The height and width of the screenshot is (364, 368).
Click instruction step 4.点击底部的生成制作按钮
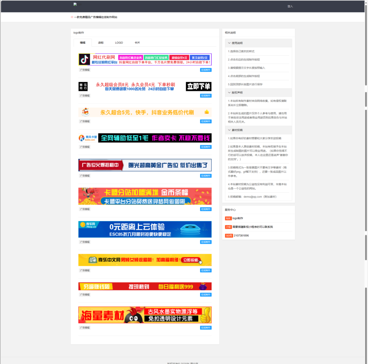244,76
